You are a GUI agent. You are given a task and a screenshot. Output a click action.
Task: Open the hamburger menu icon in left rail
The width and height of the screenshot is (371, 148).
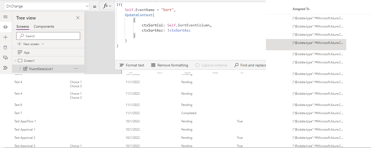point(5,17)
